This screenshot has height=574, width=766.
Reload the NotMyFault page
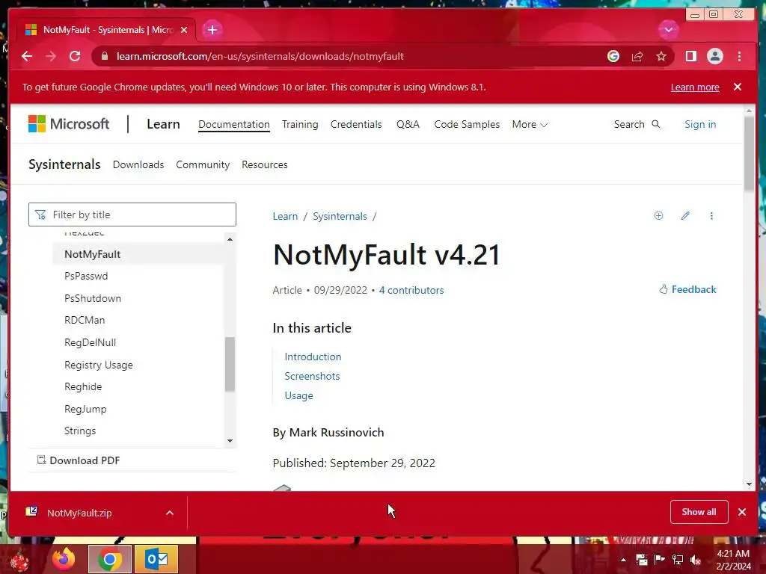click(x=75, y=56)
